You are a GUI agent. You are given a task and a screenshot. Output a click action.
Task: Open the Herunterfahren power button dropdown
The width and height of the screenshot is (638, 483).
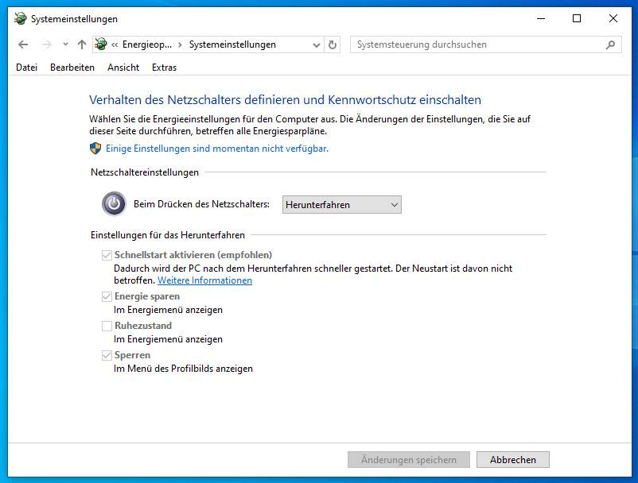[x=342, y=205]
